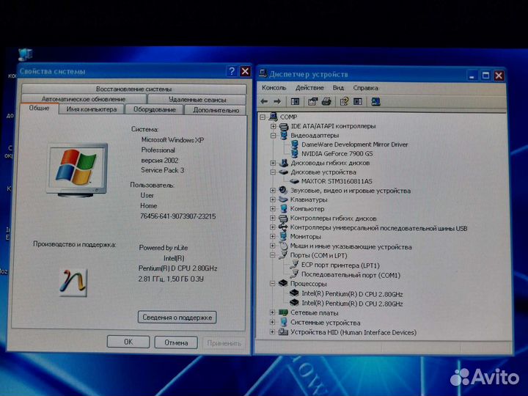Click the NVIDIA GeForce 7900 GS icon
Viewport: 528px width, 396px height.
pos(295,153)
